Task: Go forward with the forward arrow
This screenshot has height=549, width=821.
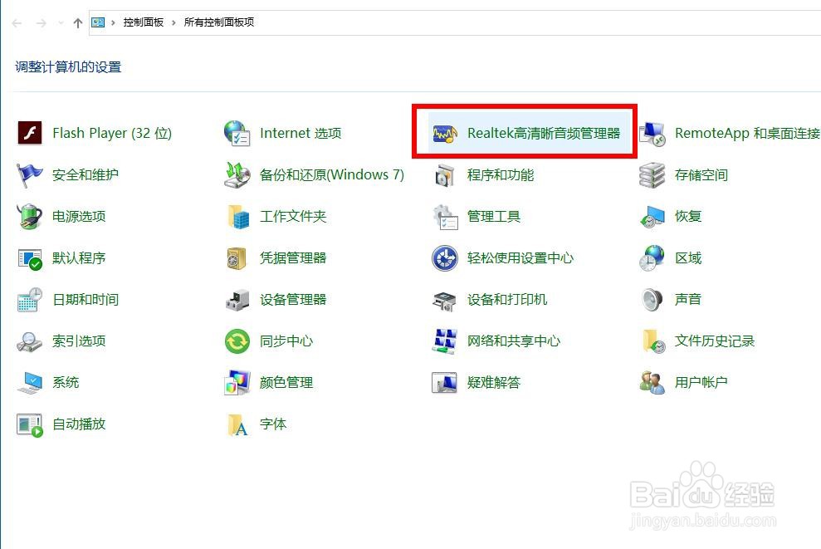Action: pos(41,22)
